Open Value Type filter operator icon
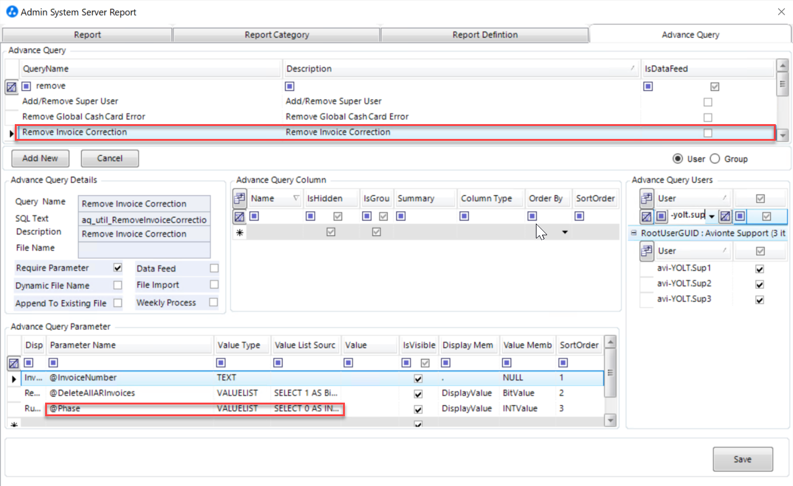 click(x=221, y=362)
